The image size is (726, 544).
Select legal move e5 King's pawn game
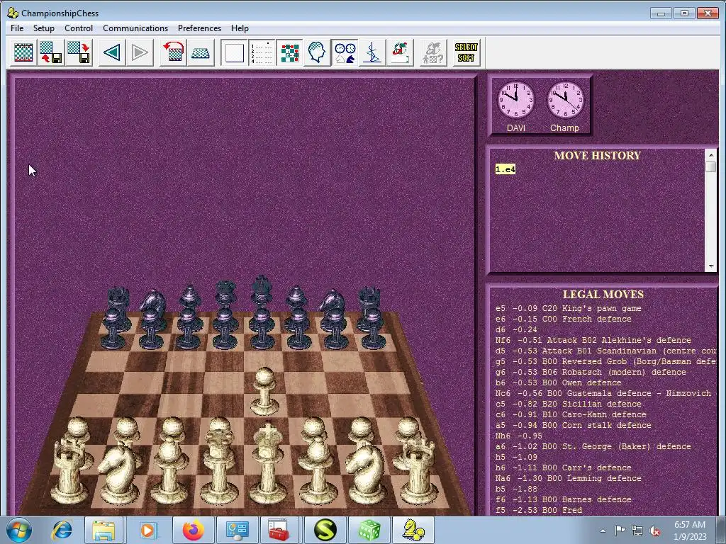[568, 309]
